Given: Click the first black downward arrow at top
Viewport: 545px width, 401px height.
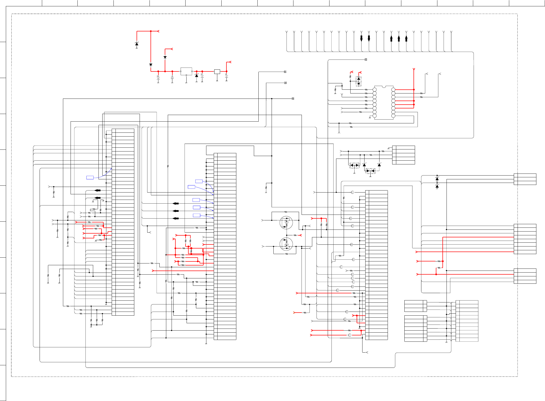Looking at the screenshot, I should [x=361, y=39].
